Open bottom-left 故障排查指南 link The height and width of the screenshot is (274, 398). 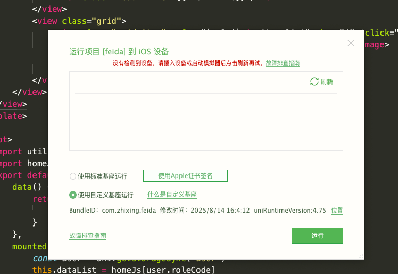(88, 236)
